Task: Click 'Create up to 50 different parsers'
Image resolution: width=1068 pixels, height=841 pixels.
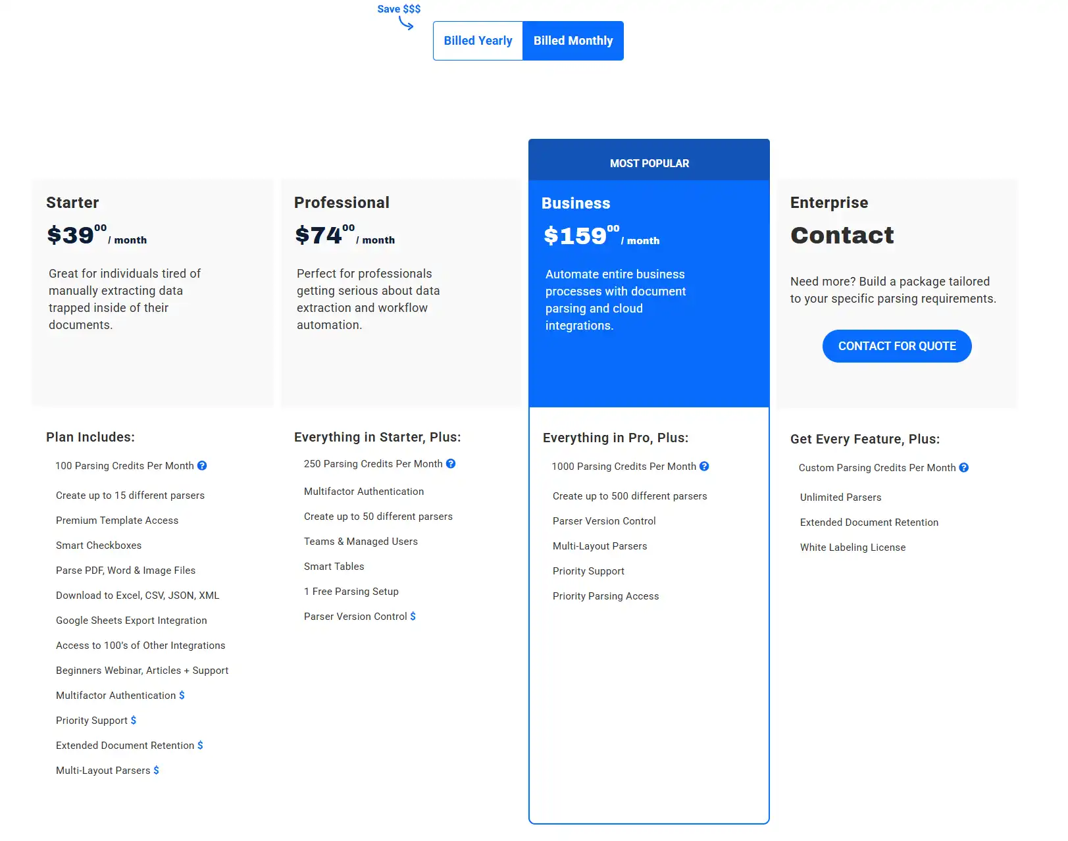Action: (x=378, y=517)
